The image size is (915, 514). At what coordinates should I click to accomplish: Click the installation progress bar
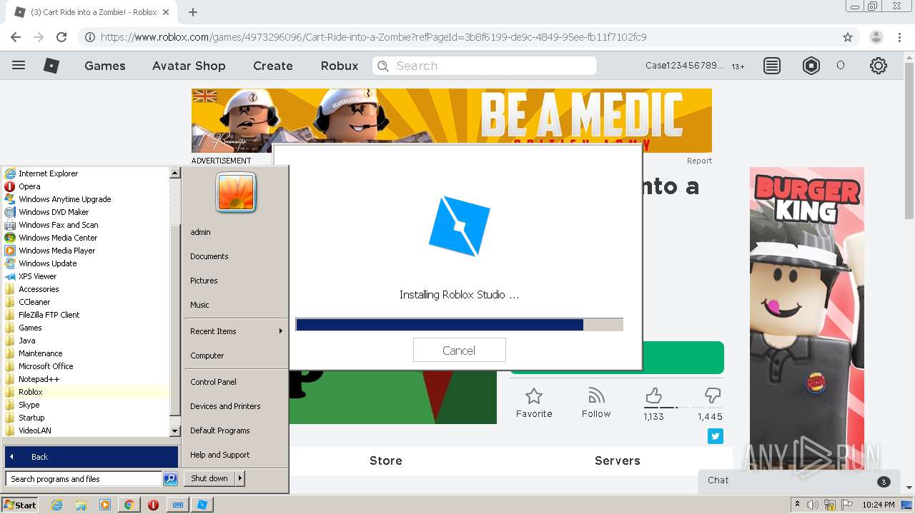pyautogui.click(x=459, y=325)
